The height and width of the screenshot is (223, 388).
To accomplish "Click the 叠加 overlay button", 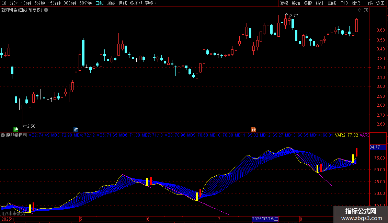I will (x=296, y=3).
